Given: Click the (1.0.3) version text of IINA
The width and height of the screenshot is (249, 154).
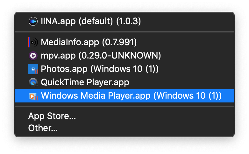Looking at the screenshot, I should coord(128,21).
